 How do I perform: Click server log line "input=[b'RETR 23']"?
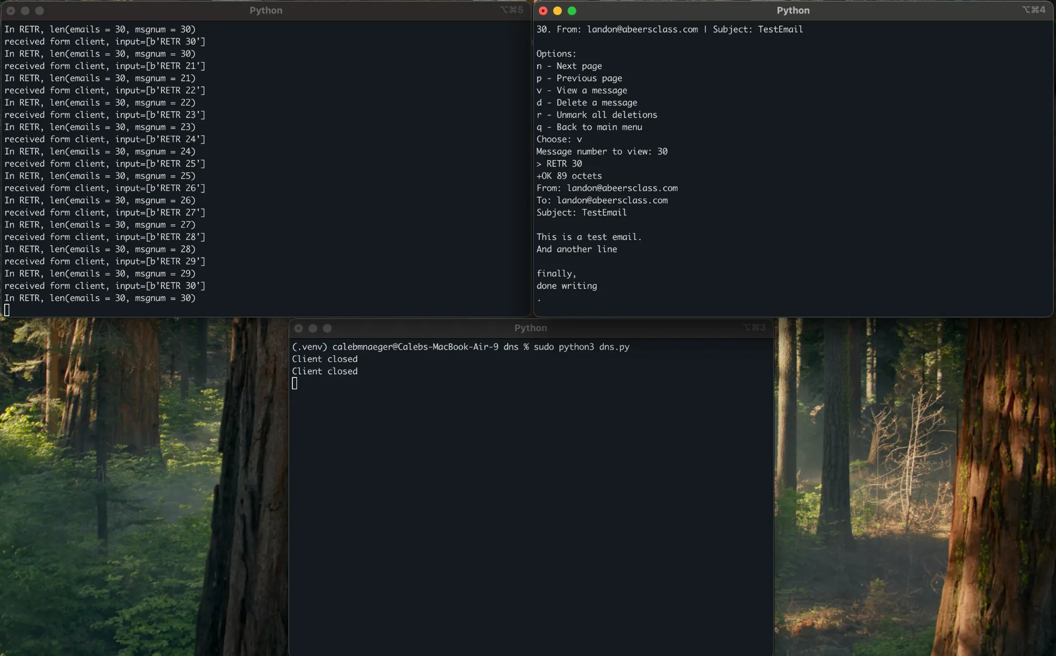[x=105, y=115]
